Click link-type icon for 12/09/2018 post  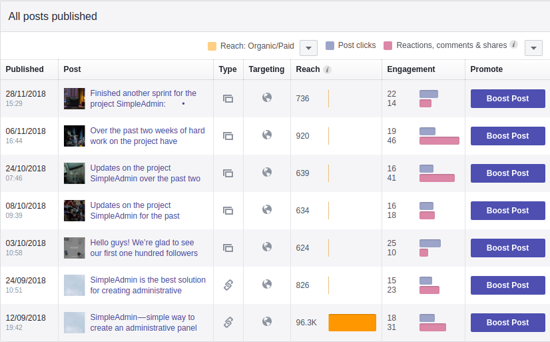[x=228, y=323]
